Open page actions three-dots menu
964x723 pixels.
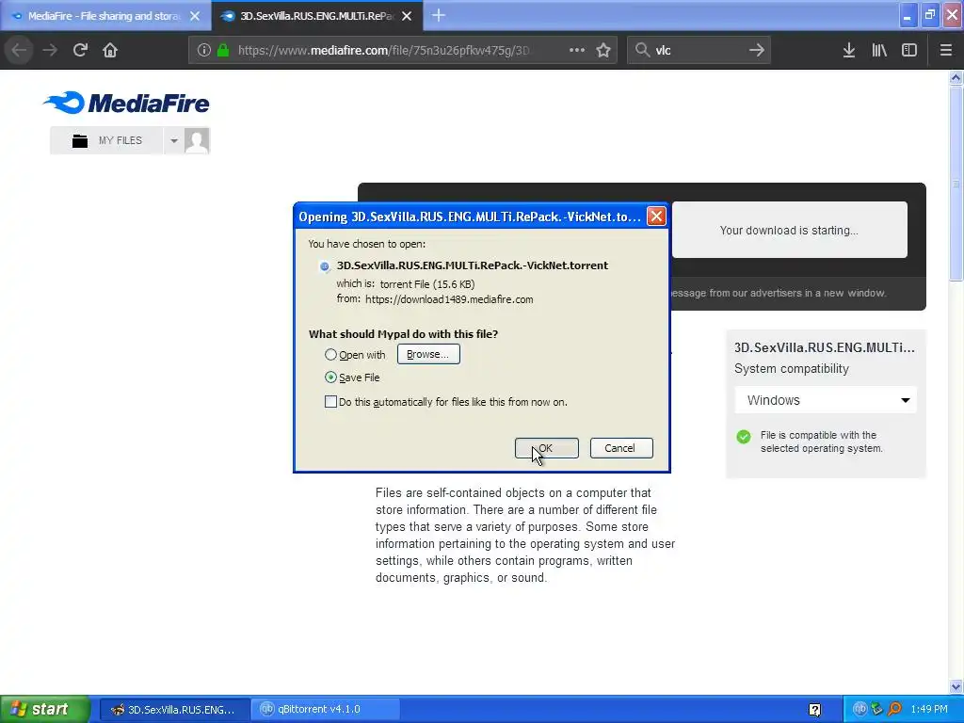coord(577,50)
